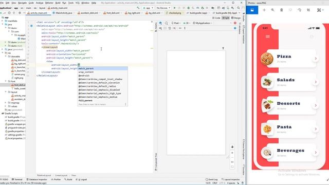Click the project panel gear settings icon

click(20, 13)
